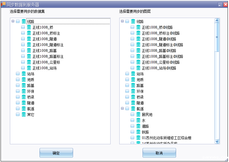Collapse the 线路 node in the right tree
229x162 pixels.
pyautogui.click(x=122, y=21)
